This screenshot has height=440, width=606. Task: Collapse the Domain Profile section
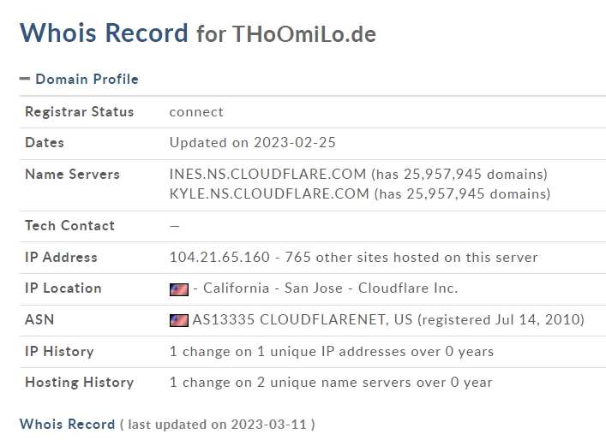coord(78,79)
